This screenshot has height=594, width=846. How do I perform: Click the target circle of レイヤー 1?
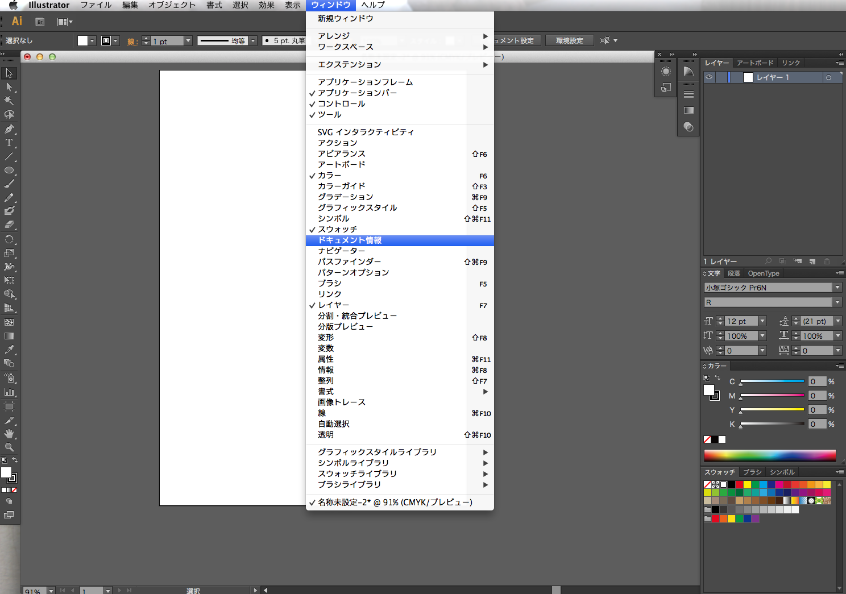coord(829,77)
